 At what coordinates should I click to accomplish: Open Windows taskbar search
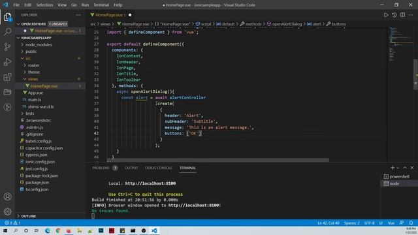(16, 230)
